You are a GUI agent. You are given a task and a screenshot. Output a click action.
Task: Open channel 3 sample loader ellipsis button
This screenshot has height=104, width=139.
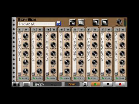47,73
